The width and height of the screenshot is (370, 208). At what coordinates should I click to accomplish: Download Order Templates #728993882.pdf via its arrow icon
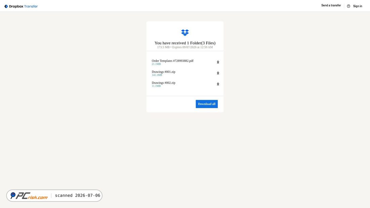(x=218, y=62)
